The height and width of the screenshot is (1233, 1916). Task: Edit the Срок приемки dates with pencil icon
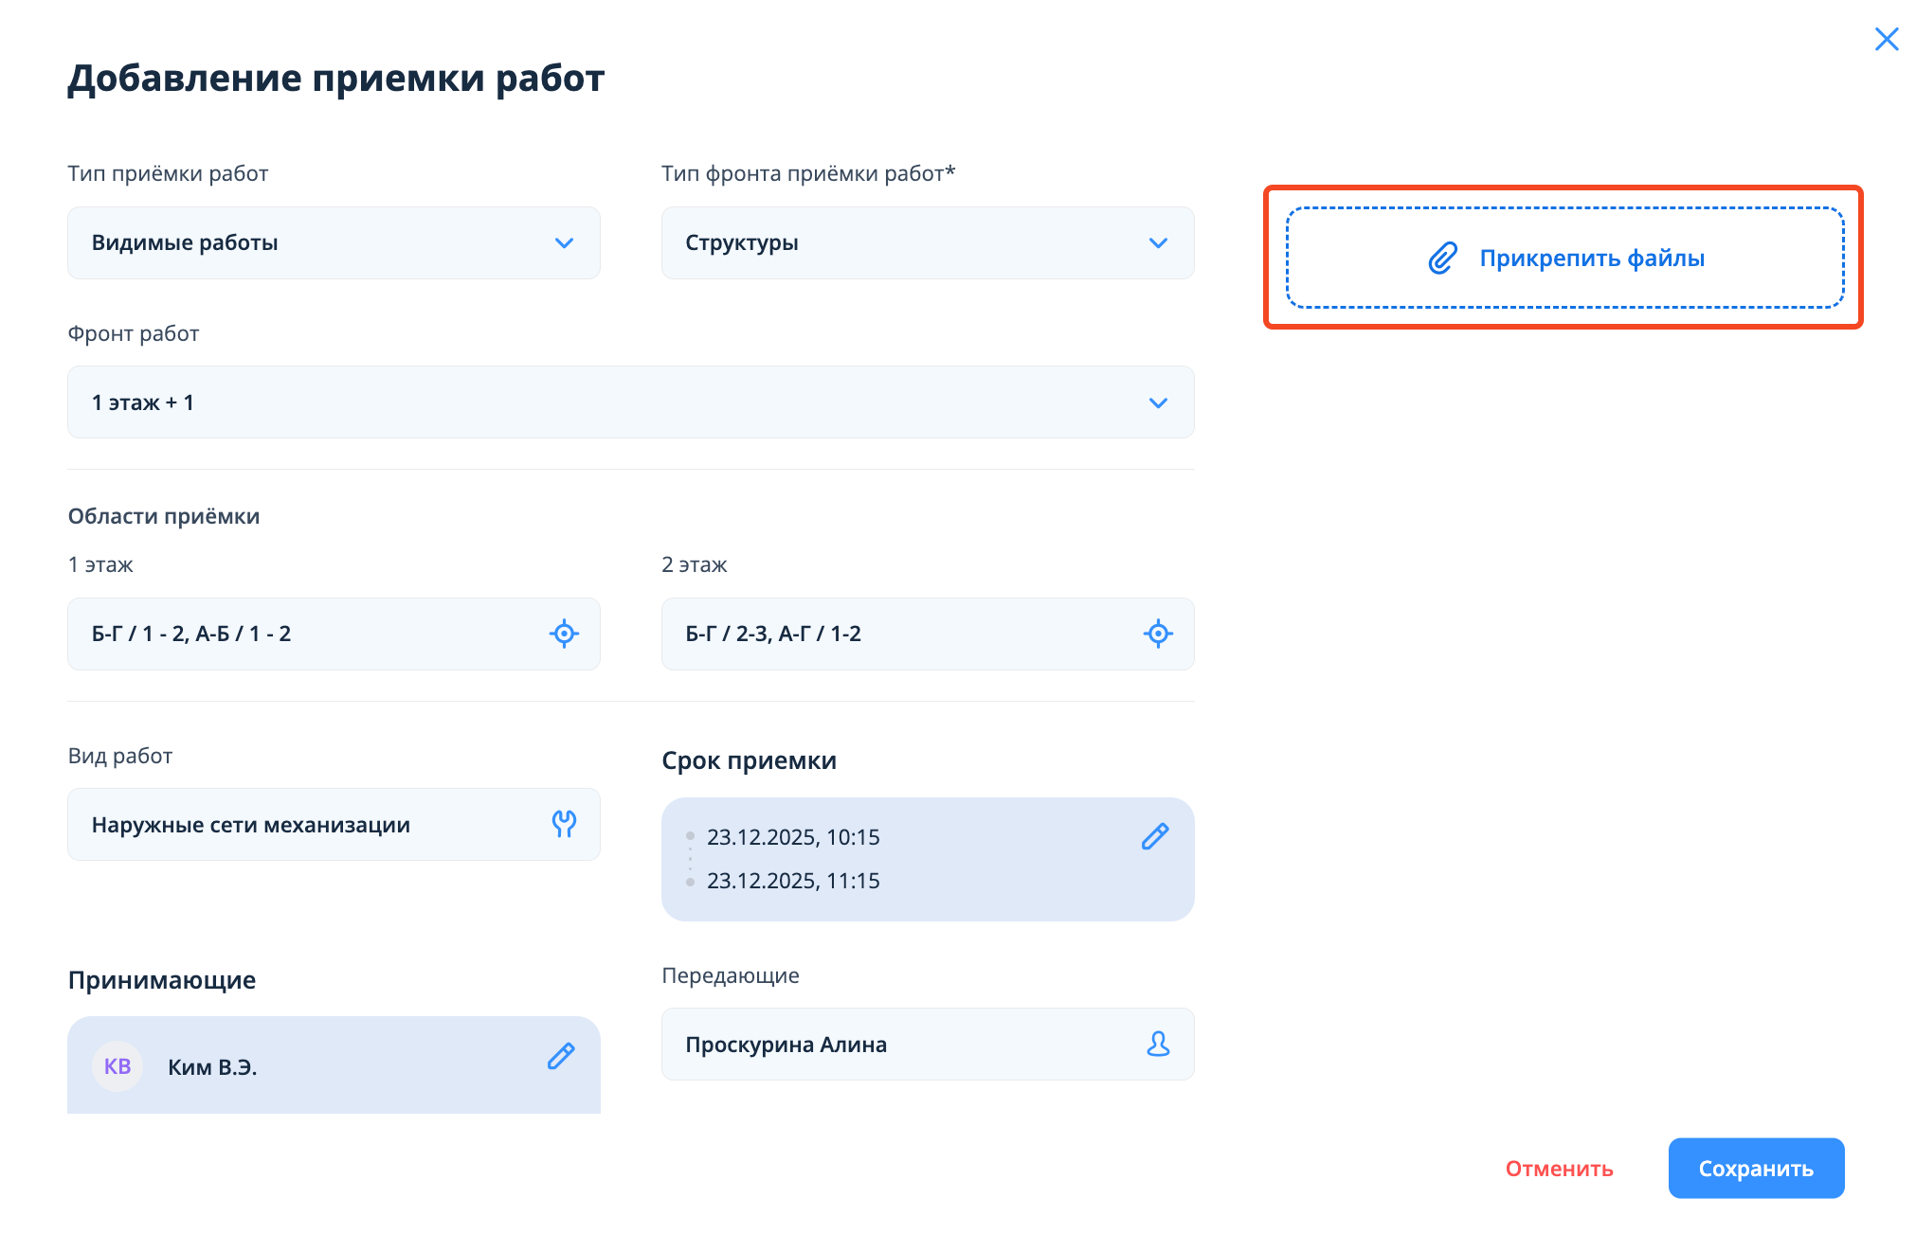[1154, 836]
